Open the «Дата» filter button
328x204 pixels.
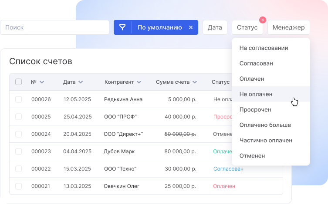pyautogui.click(x=215, y=27)
